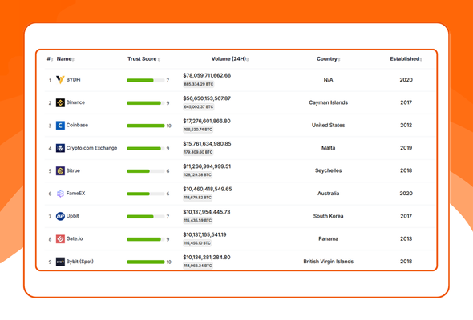This screenshot has width=473, height=320.
Task: Click volume $10,460,418,549.65
Action: [208, 189]
